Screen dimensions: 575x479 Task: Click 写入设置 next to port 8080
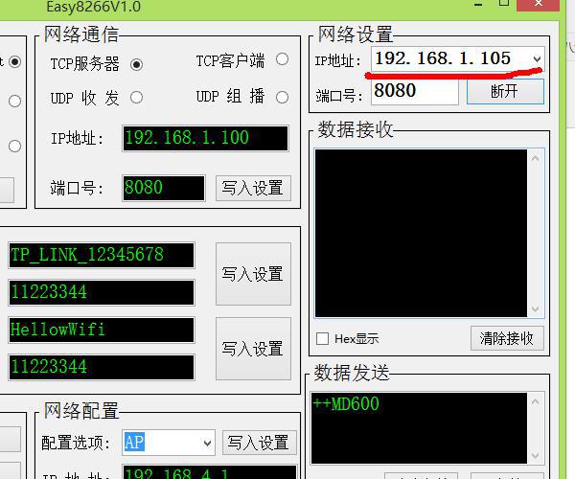coord(253,189)
